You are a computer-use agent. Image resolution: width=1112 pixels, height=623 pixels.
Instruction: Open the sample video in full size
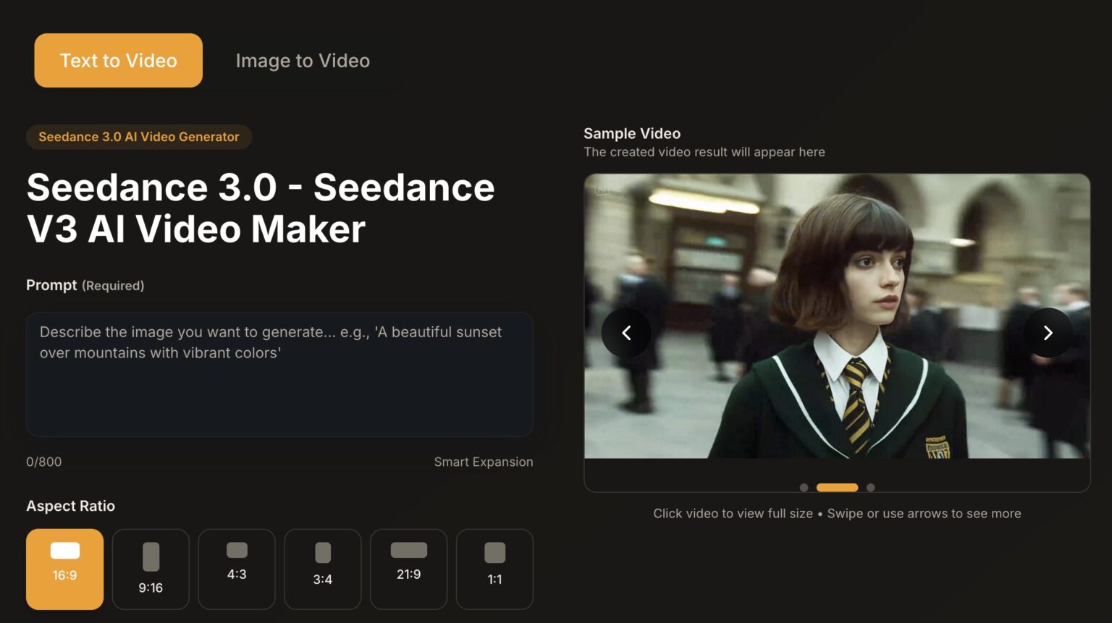pos(837,316)
